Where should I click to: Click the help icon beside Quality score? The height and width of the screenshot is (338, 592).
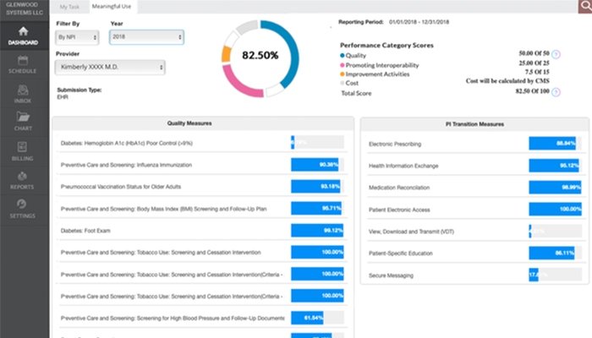pyautogui.click(x=556, y=54)
